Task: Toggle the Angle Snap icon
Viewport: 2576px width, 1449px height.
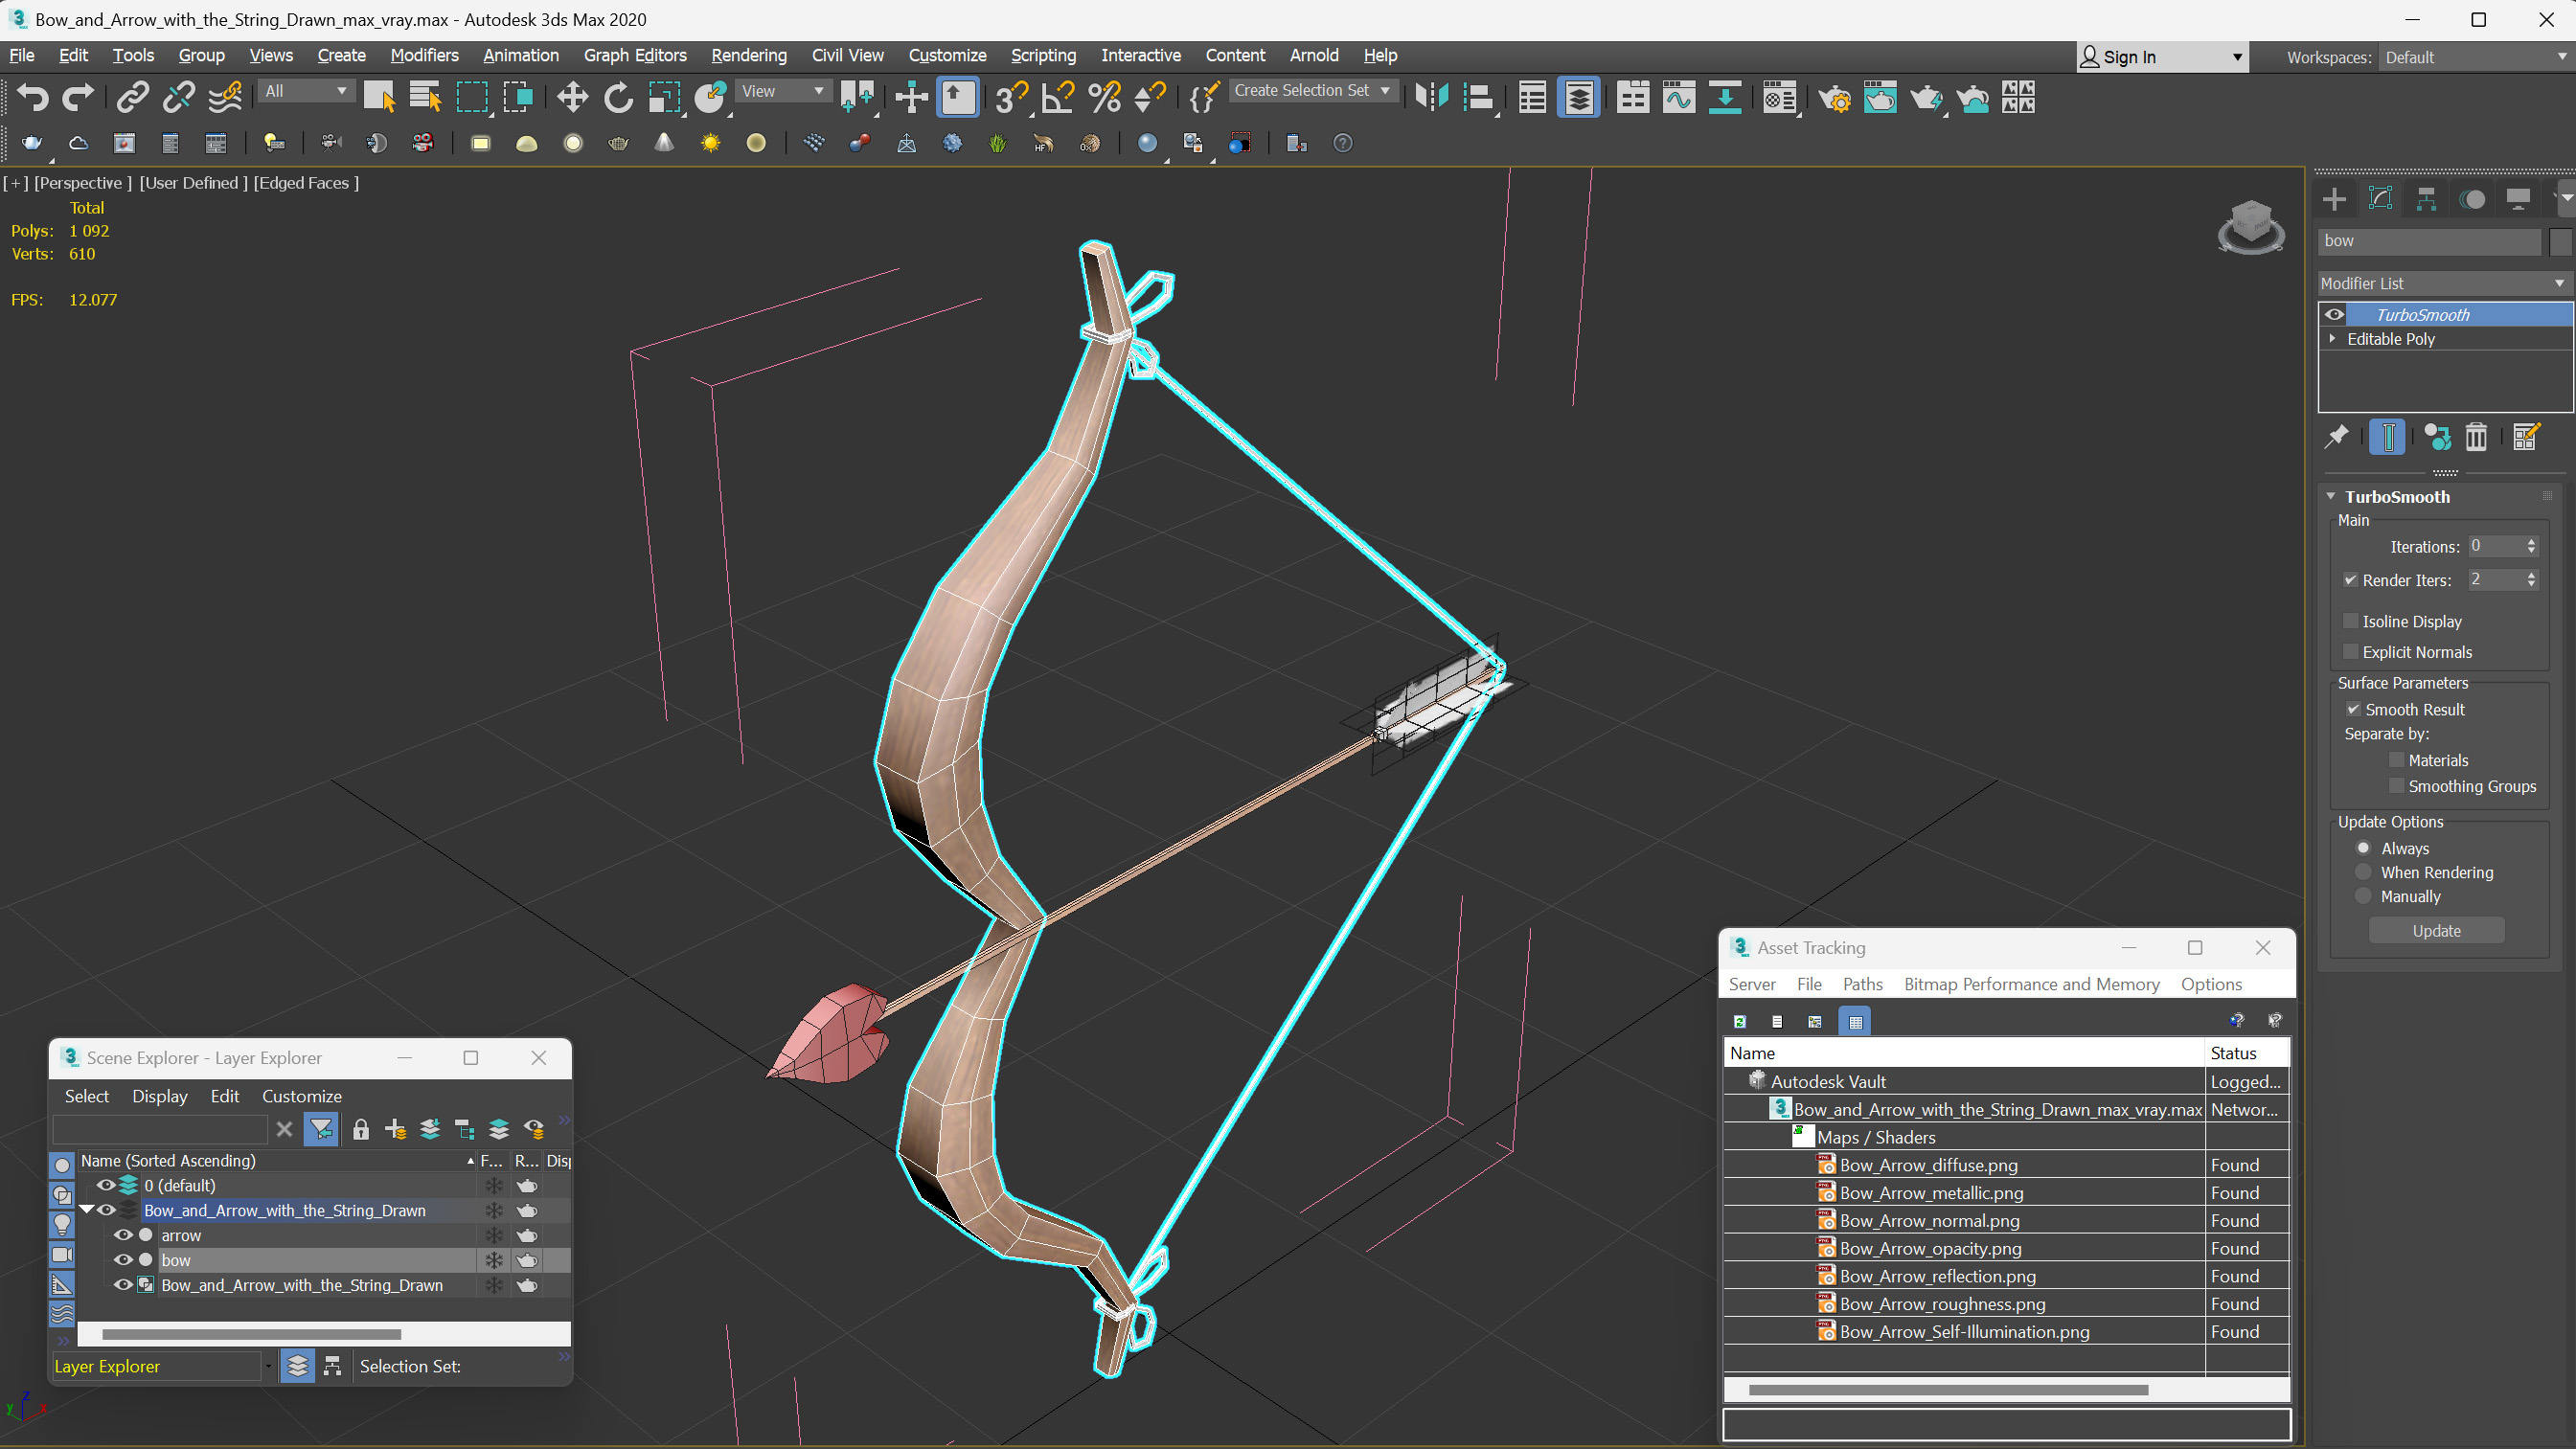Action: [x=1058, y=97]
